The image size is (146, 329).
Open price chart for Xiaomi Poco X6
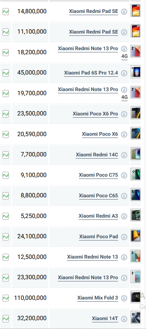click(6, 134)
